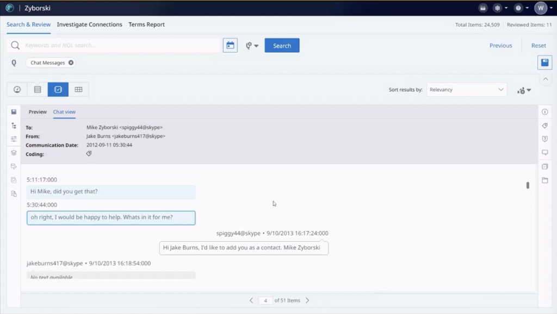The width and height of the screenshot is (557, 314).
Task: Open the cluster options dropdown next to sort
Action: 524,91
